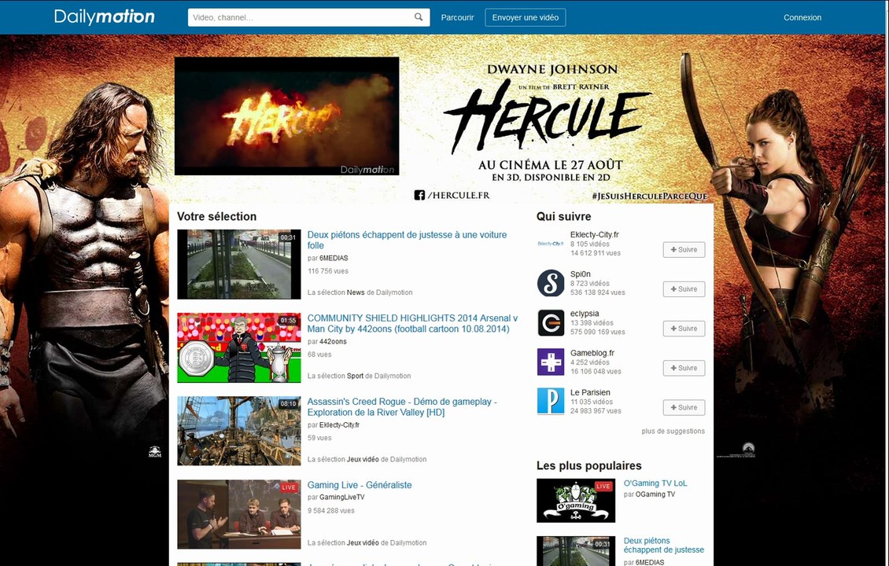Open Assassin's Creed Rogue title link

(402, 406)
